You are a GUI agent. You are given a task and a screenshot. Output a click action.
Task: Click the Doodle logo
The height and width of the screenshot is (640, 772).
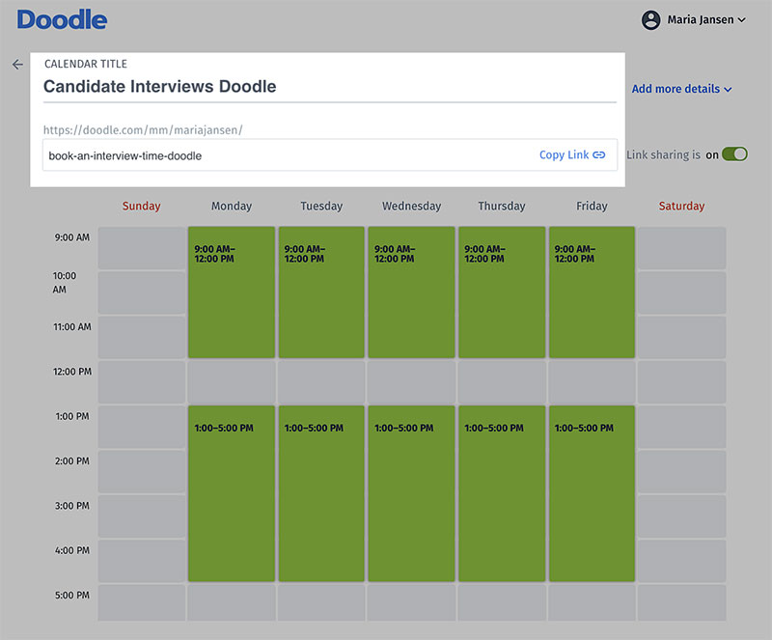point(62,20)
